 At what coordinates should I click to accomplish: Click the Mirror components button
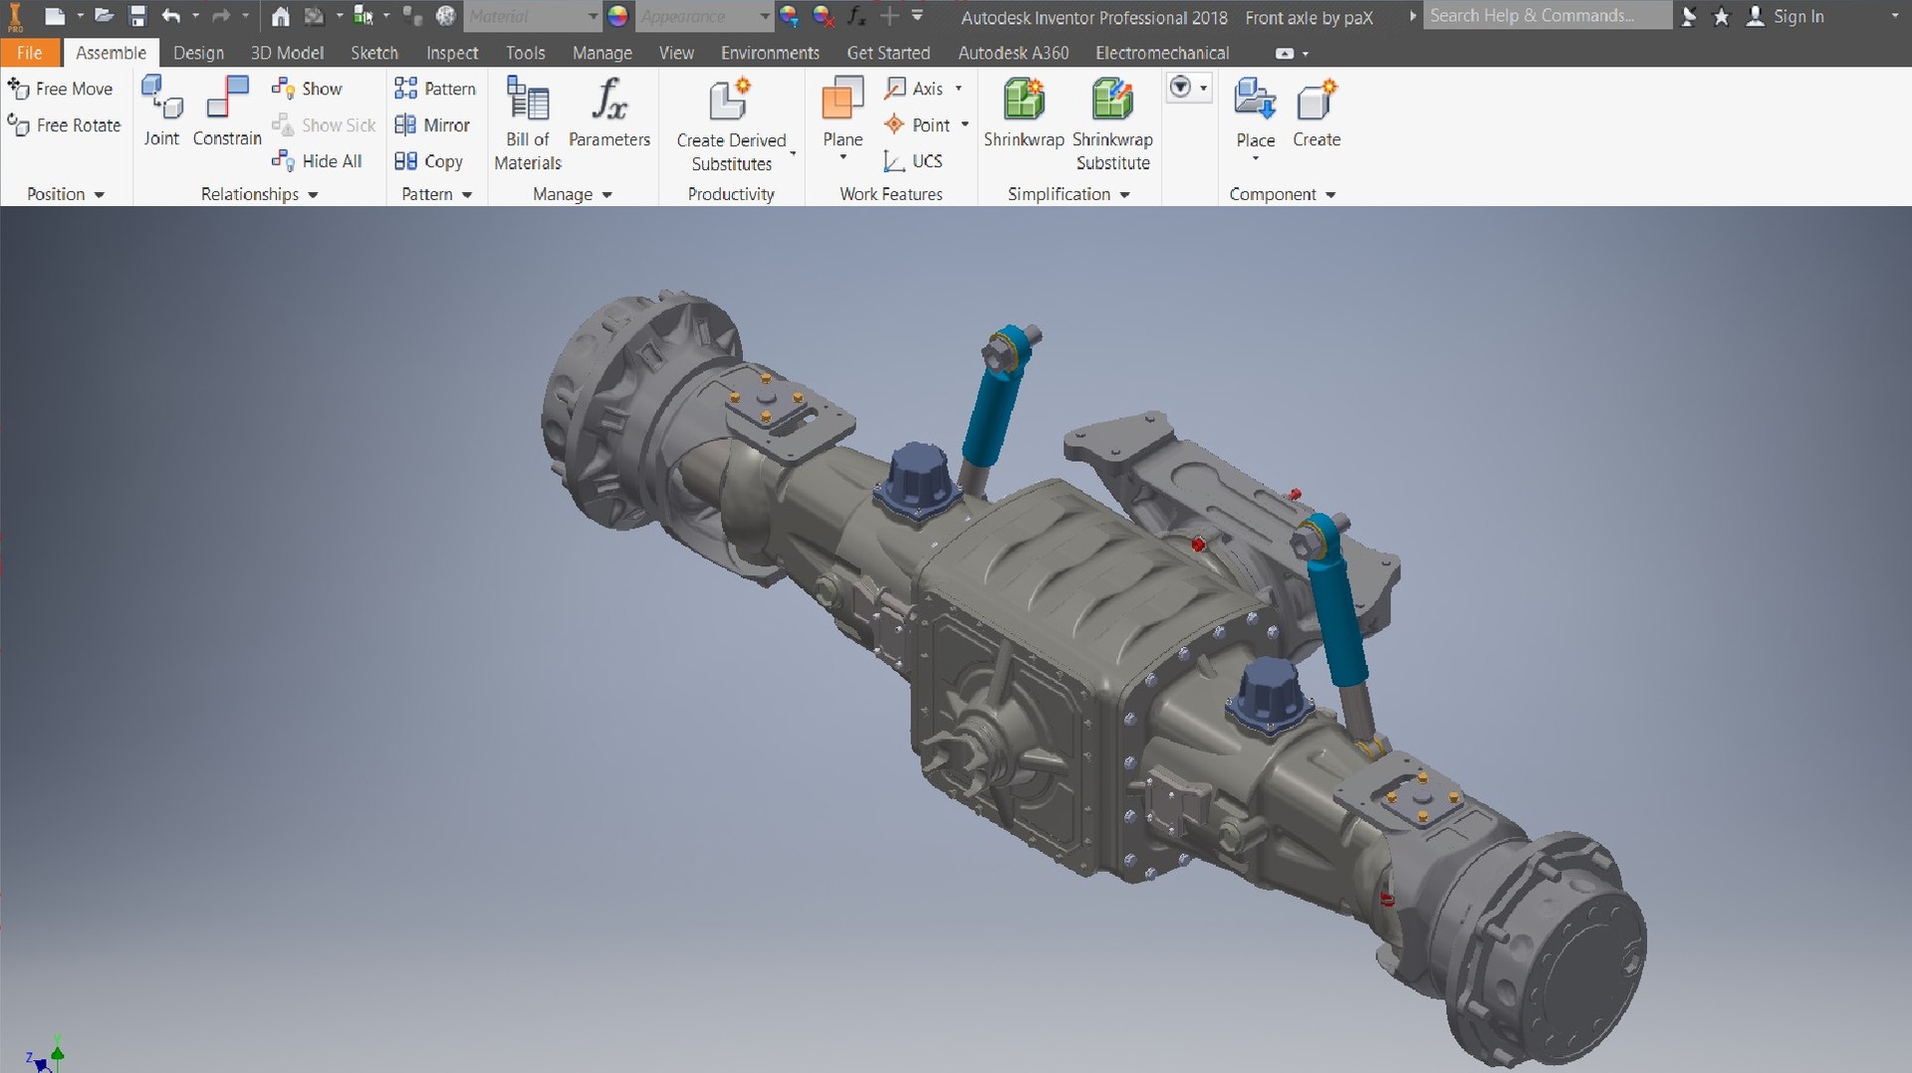click(x=432, y=125)
